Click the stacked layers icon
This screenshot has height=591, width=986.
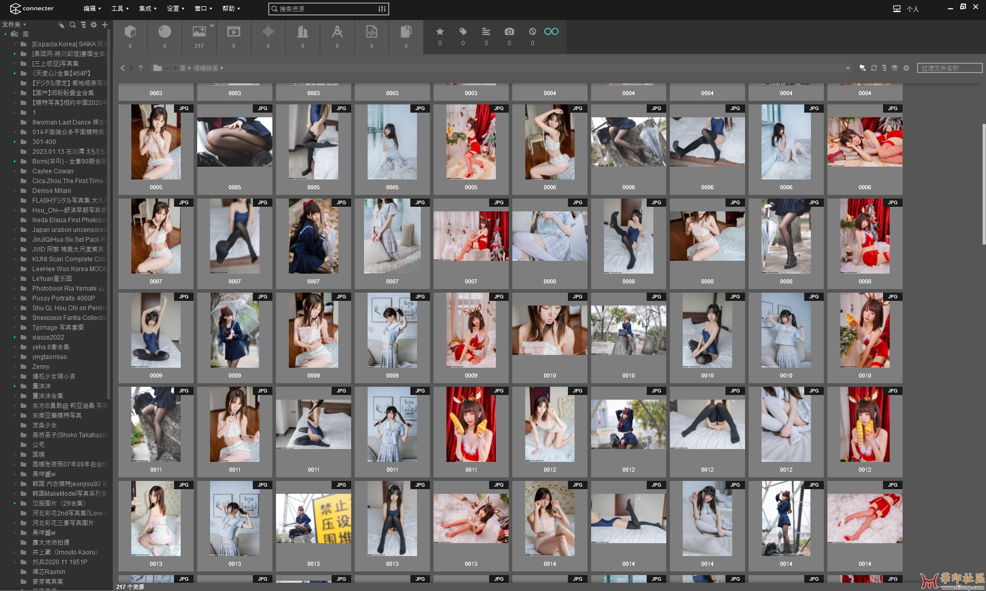coord(895,68)
